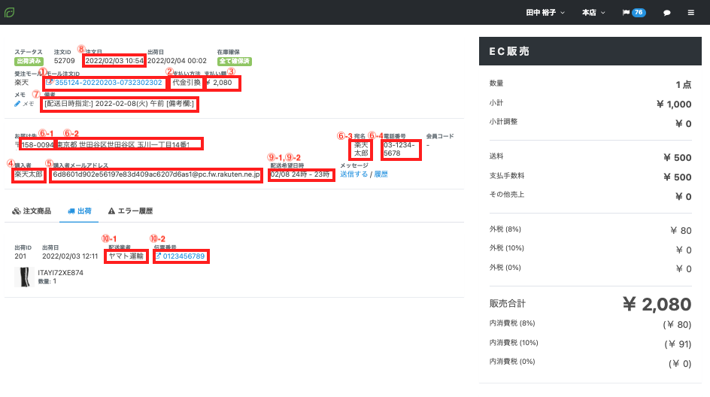Click the 販売合計 total ¥ 2,080
This screenshot has width=710, height=397.
(657, 305)
